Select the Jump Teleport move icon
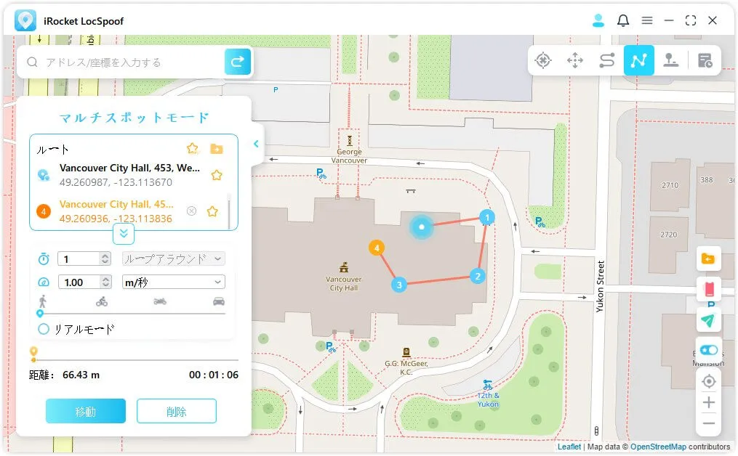 574,61
